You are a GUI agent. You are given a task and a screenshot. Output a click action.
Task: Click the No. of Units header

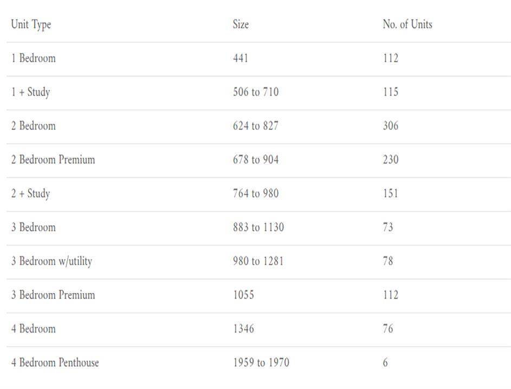(x=407, y=24)
